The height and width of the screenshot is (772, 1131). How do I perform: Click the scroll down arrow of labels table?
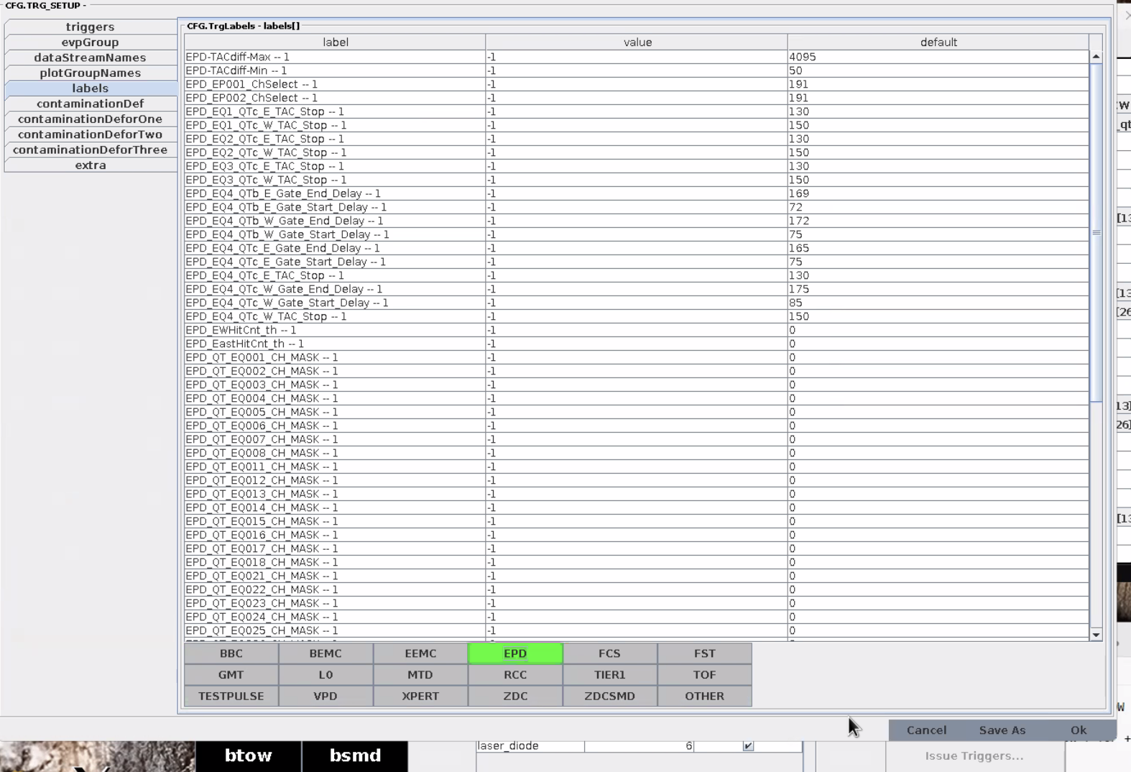click(1096, 635)
